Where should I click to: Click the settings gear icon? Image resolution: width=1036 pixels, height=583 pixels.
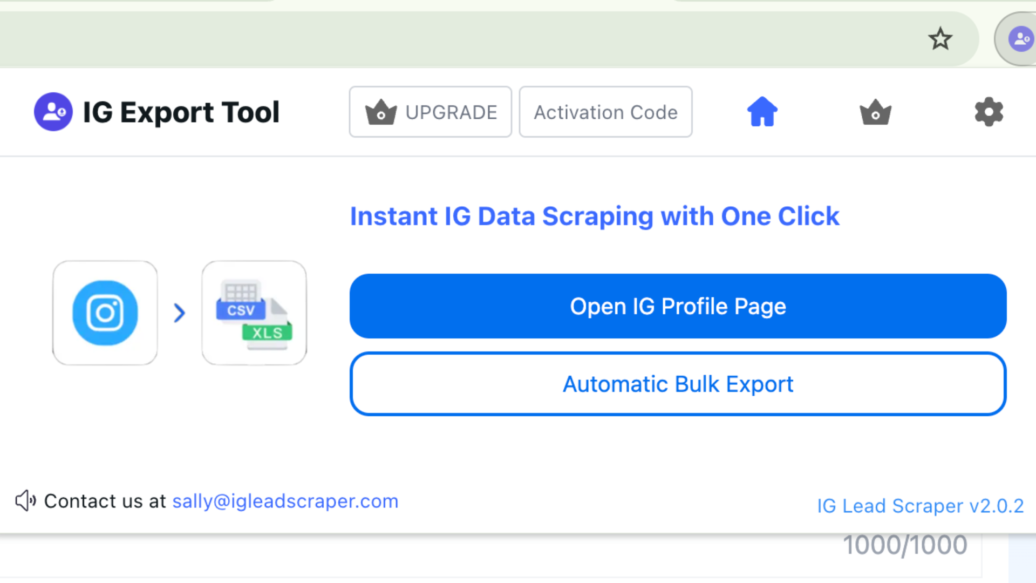coord(989,112)
